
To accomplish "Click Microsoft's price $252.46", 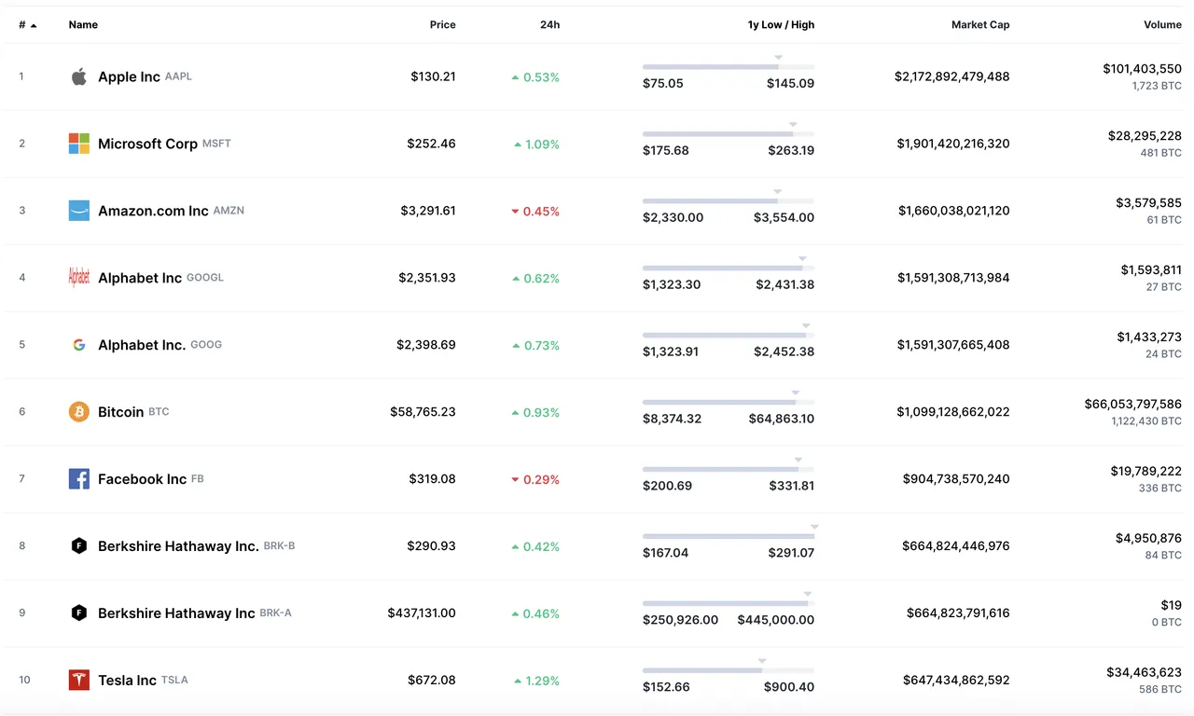I will [431, 144].
